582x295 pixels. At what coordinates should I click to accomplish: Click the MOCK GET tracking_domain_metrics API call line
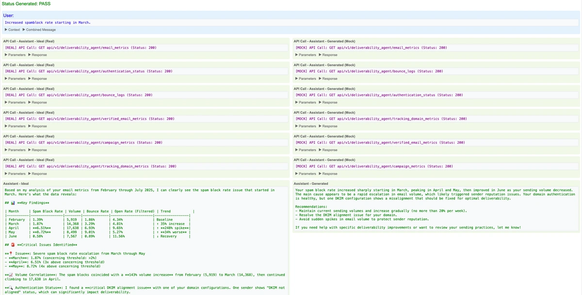(381, 119)
